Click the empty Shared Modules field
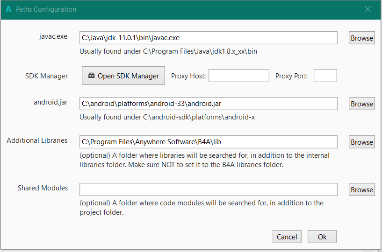The height and width of the screenshot is (252, 382). (208, 189)
